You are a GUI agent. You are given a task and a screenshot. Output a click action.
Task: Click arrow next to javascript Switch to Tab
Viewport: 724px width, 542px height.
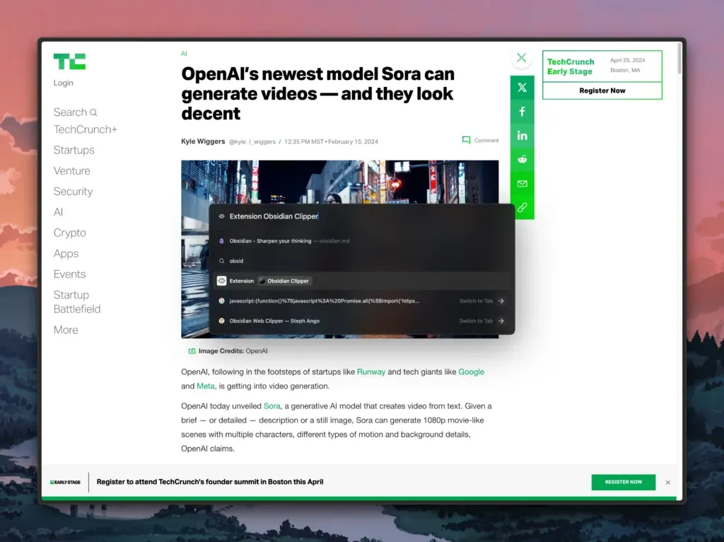click(501, 301)
